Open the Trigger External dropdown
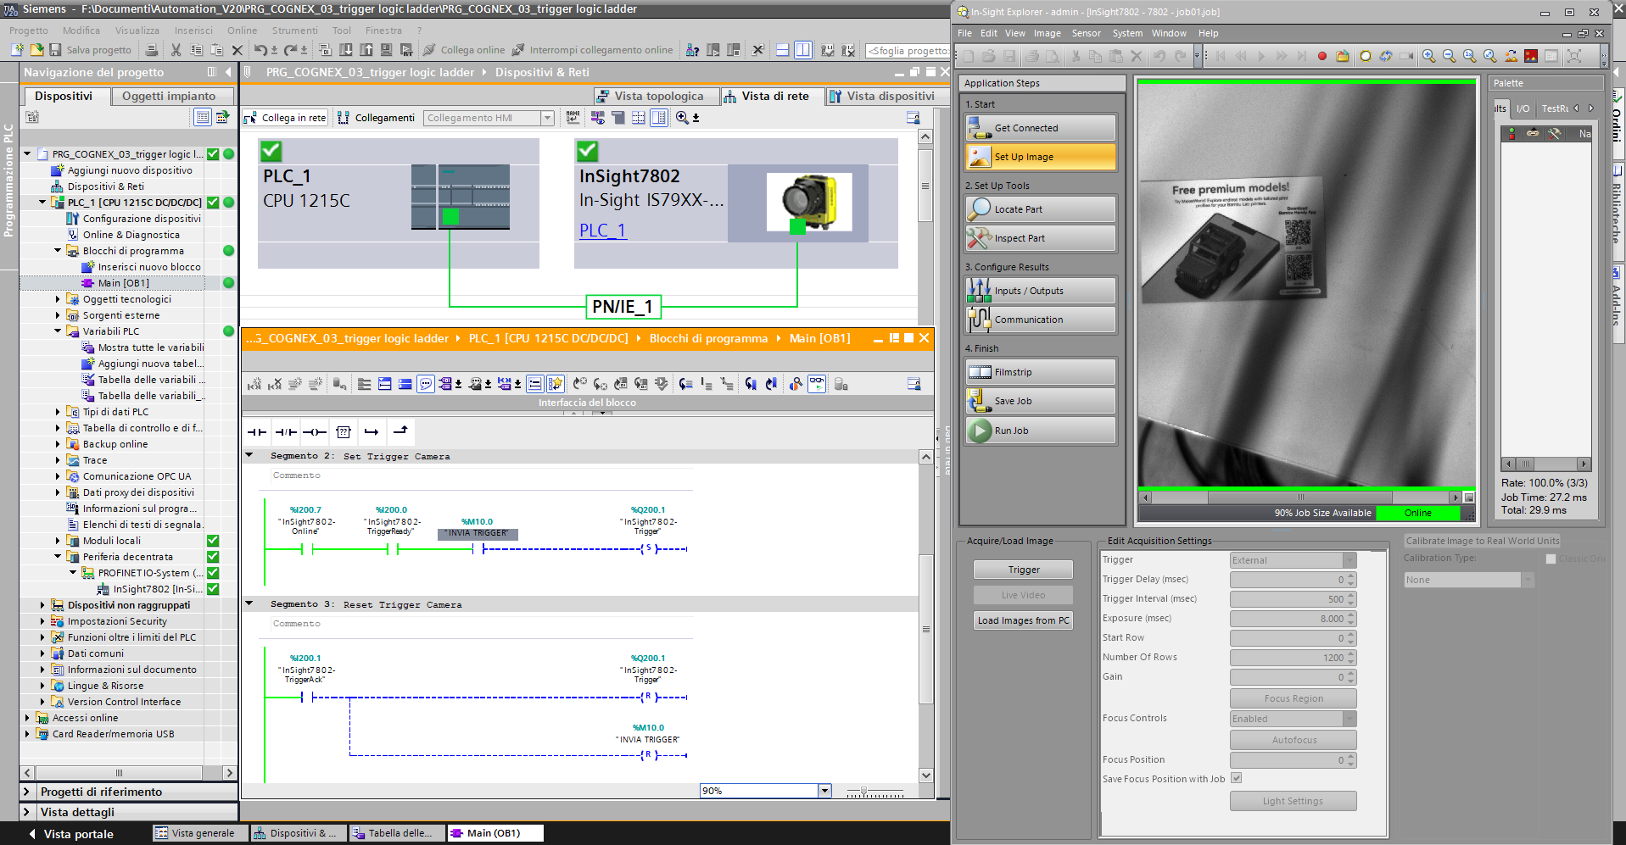The height and width of the screenshot is (845, 1626). click(1349, 560)
